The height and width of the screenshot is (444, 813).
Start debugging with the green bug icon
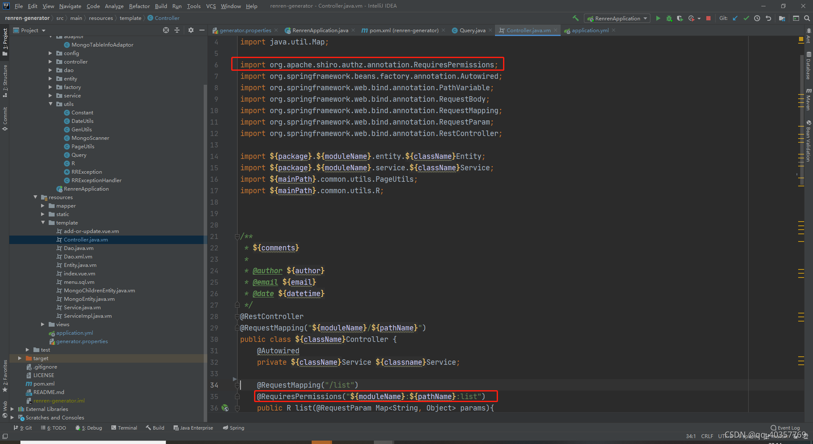coord(669,18)
